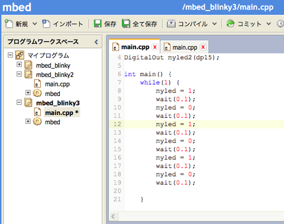Click the mbed logo in header
Viewport: 284px width, 224px height.
click(17, 7)
